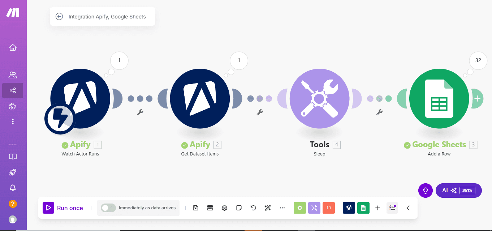Click Immediately as data arrives schedule text
The height and width of the screenshot is (231, 492).
[147, 208]
